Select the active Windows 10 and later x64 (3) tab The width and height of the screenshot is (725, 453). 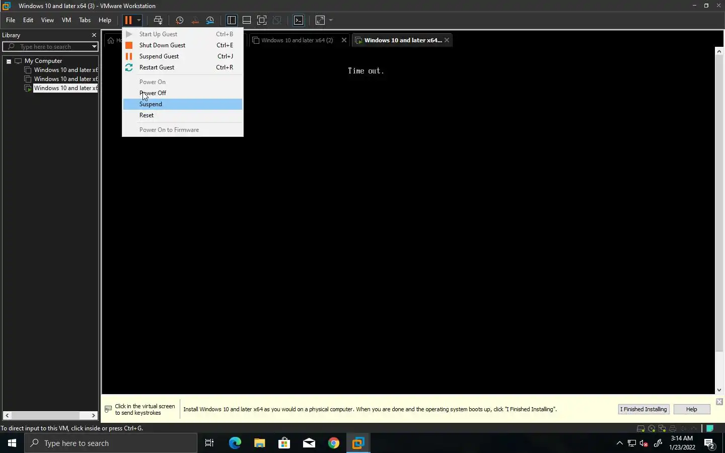pos(402,40)
